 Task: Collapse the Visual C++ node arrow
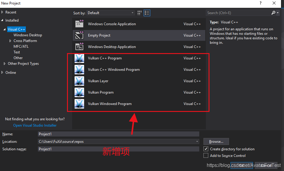5,29
